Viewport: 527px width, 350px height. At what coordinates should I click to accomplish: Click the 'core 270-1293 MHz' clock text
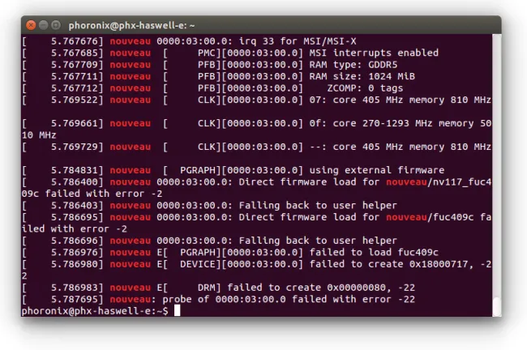click(x=383, y=124)
